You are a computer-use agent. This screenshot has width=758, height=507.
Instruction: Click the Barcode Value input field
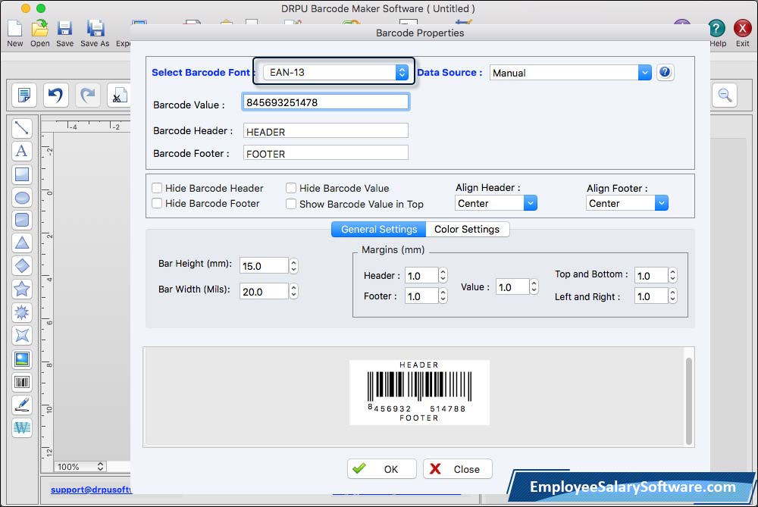[325, 102]
